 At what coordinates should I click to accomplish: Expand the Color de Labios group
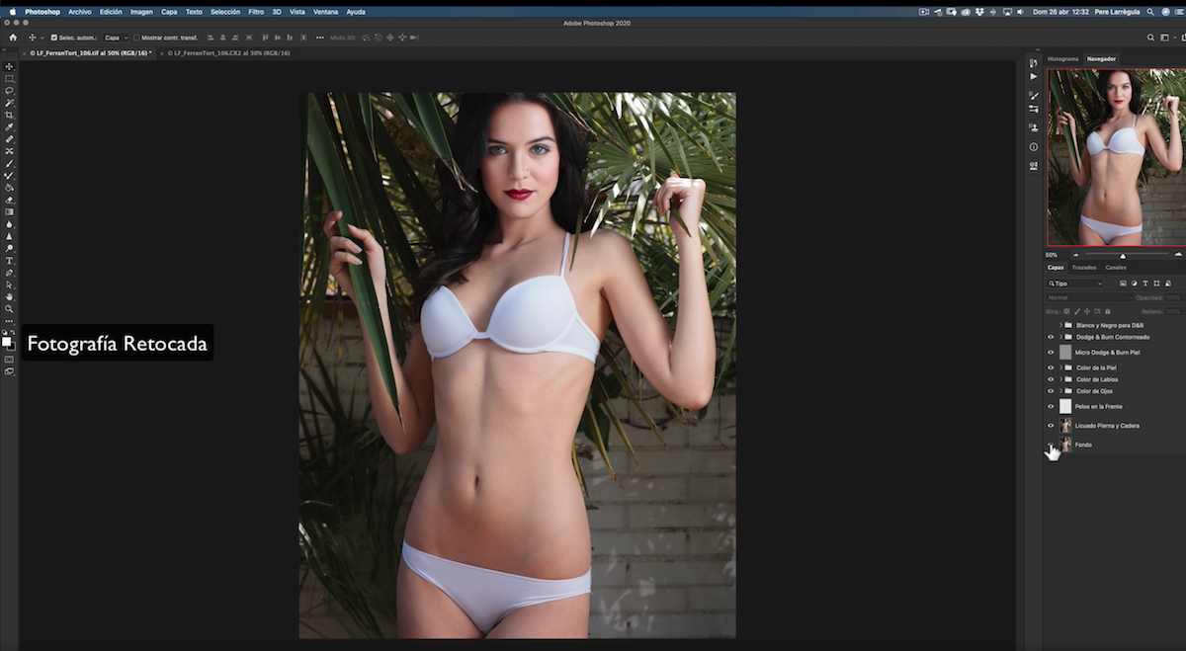(x=1060, y=379)
